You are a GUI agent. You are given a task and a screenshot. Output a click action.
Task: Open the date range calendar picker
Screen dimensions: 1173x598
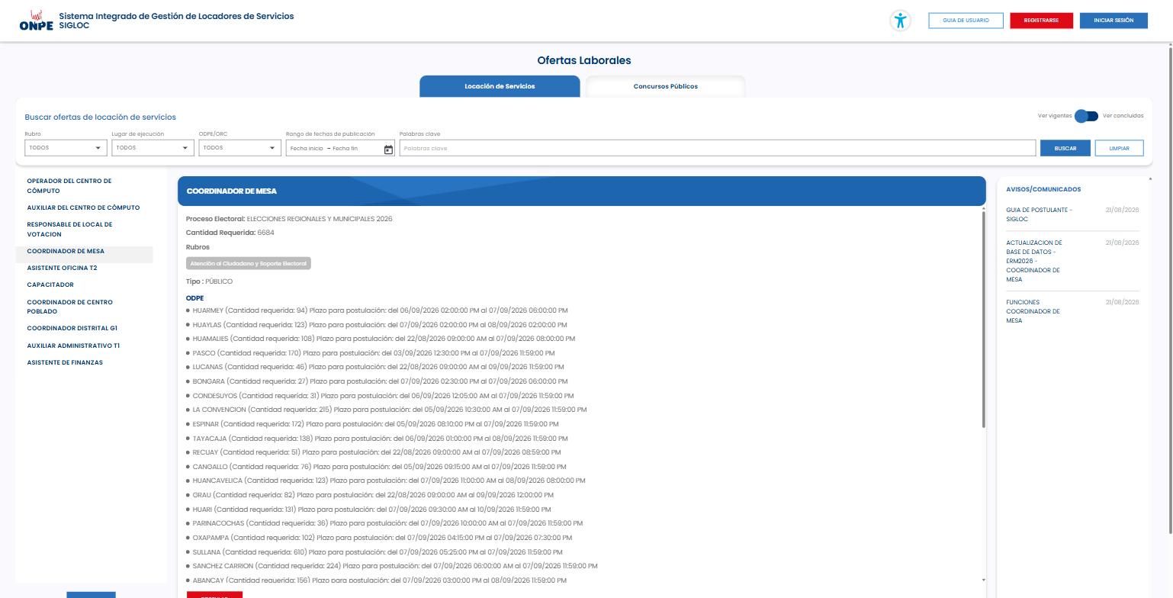[388, 149]
